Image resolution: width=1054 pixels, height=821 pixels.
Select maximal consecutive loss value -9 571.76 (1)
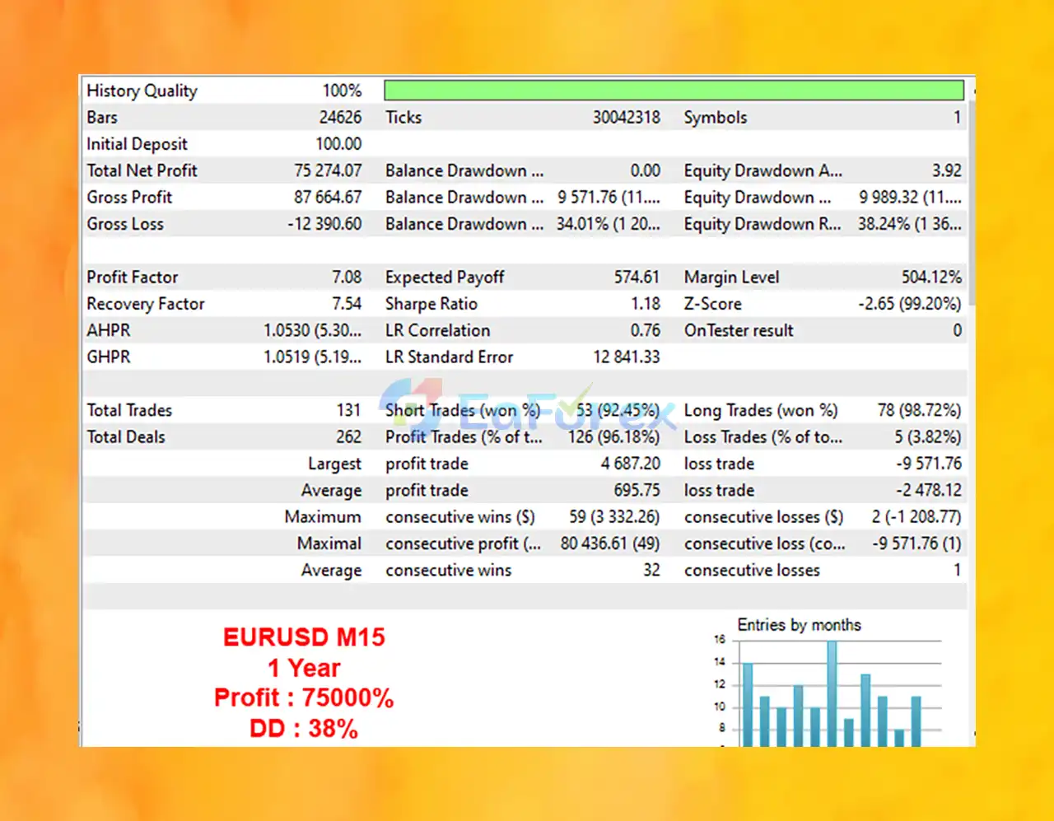coord(917,543)
